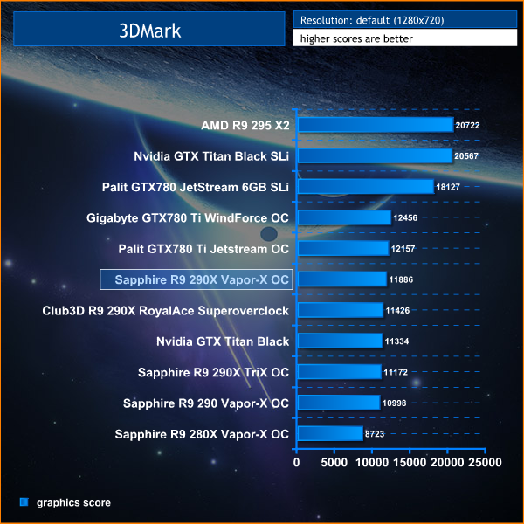
Task: Click the axis tick label 15000
Action: pos(410,463)
